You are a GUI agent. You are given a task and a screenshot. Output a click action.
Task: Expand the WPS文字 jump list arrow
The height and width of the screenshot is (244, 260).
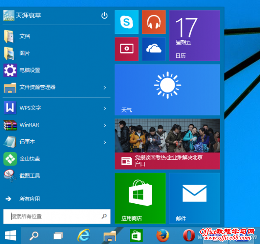[x=105, y=109]
